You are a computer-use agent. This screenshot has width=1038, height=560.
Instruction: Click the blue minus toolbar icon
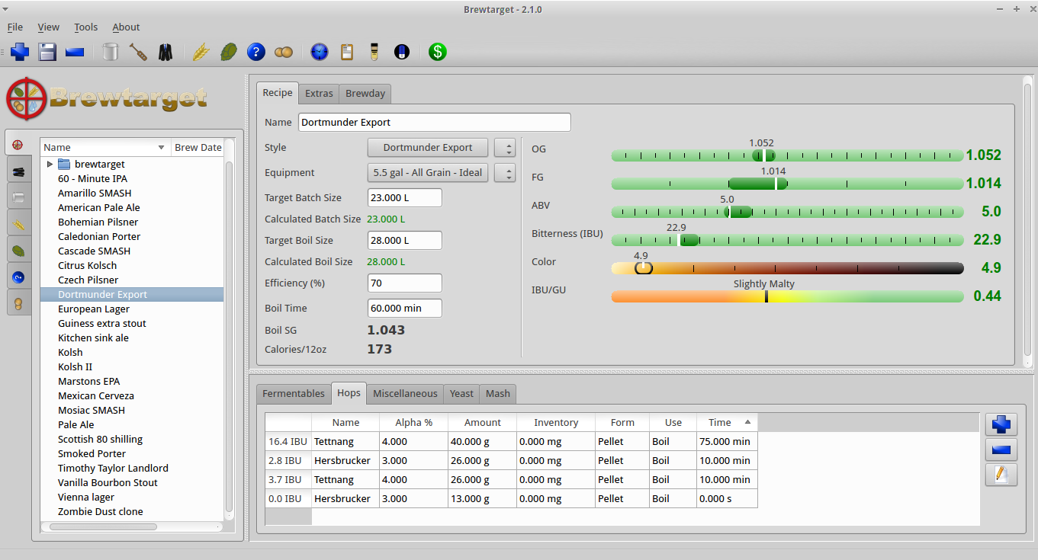pyautogui.click(x=75, y=52)
